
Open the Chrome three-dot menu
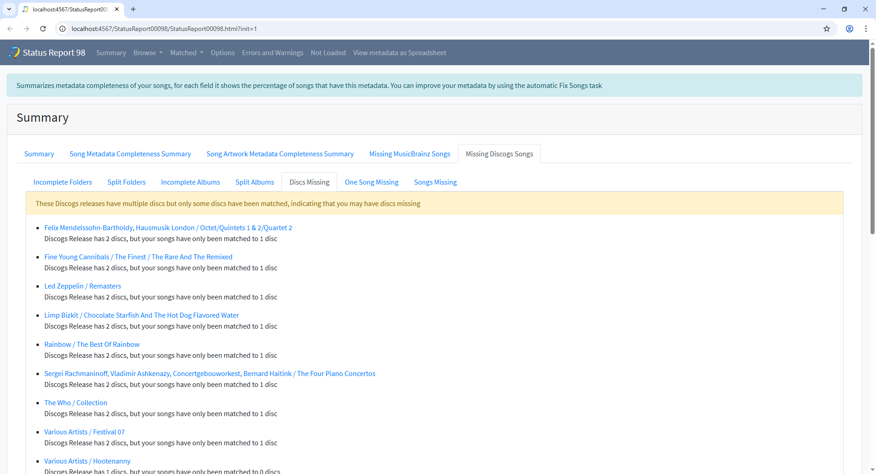point(866,29)
